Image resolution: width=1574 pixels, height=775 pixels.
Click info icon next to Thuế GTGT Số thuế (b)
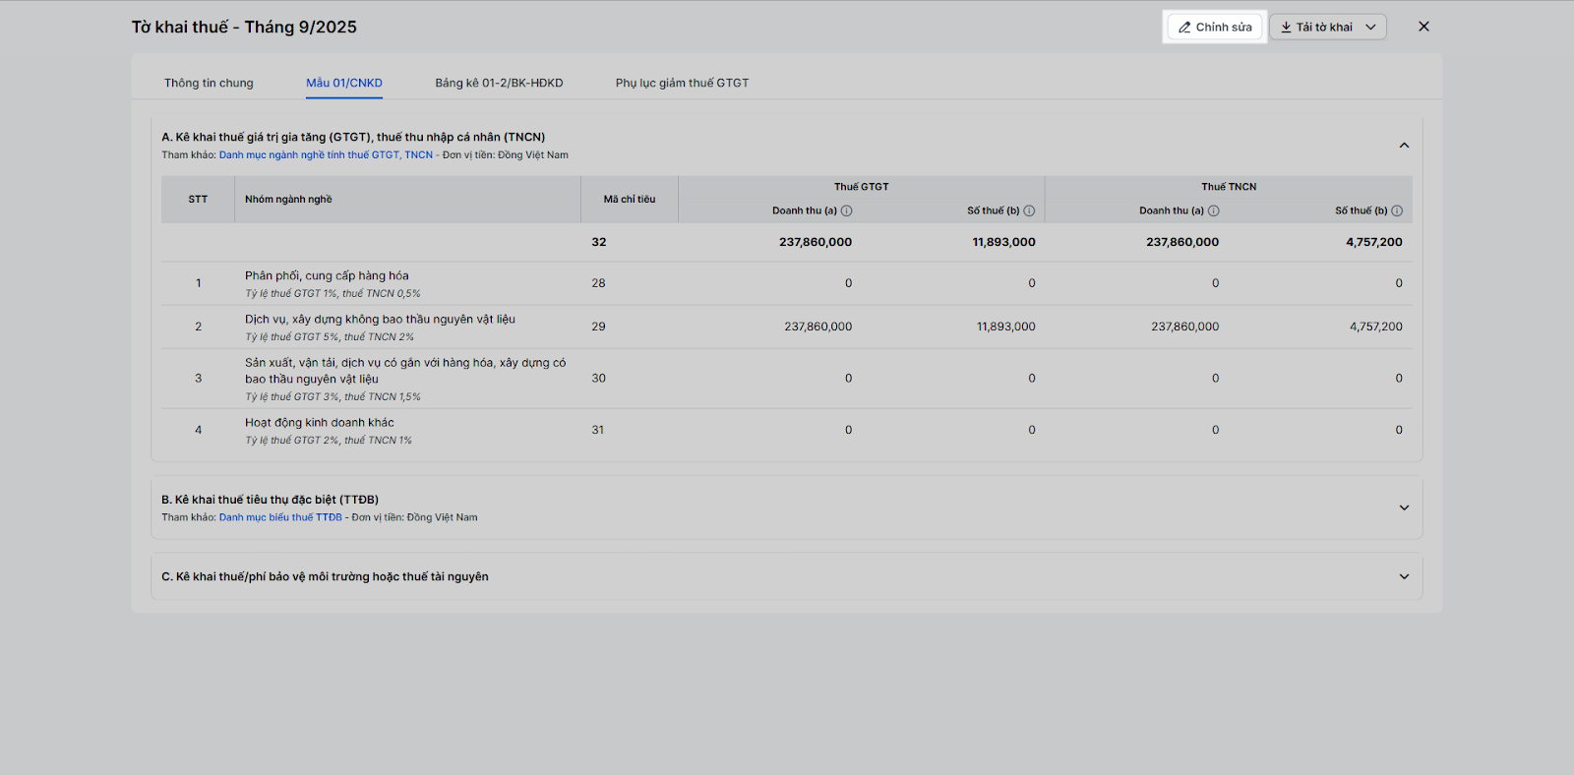[x=1029, y=210]
